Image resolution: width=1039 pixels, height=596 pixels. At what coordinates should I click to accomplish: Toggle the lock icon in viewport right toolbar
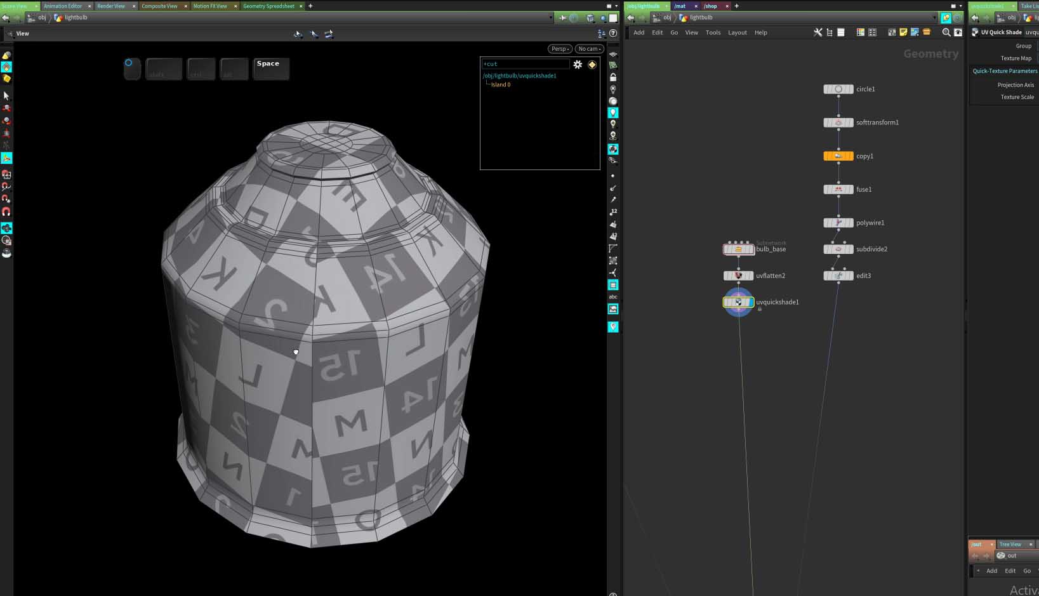613,77
